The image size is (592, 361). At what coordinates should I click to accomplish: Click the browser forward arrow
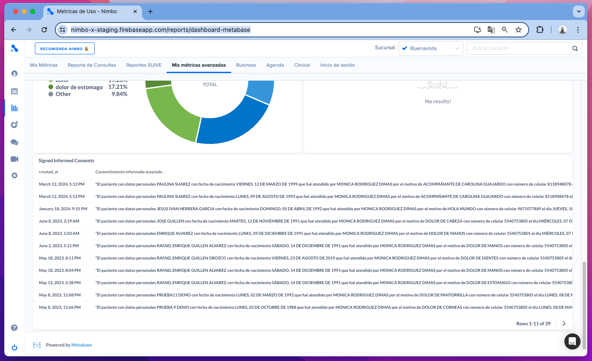pos(29,30)
